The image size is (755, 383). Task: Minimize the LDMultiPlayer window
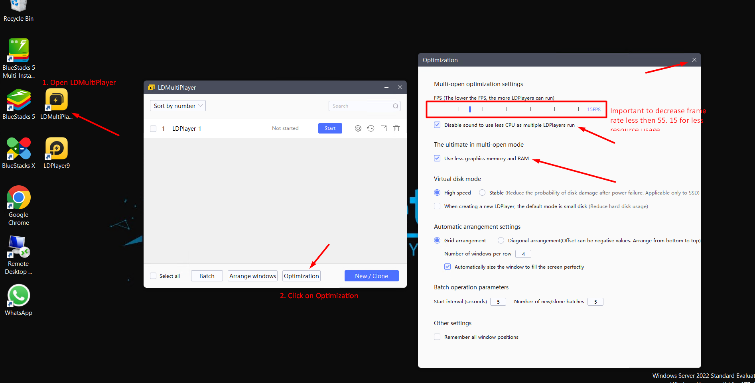pyautogui.click(x=386, y=87)
